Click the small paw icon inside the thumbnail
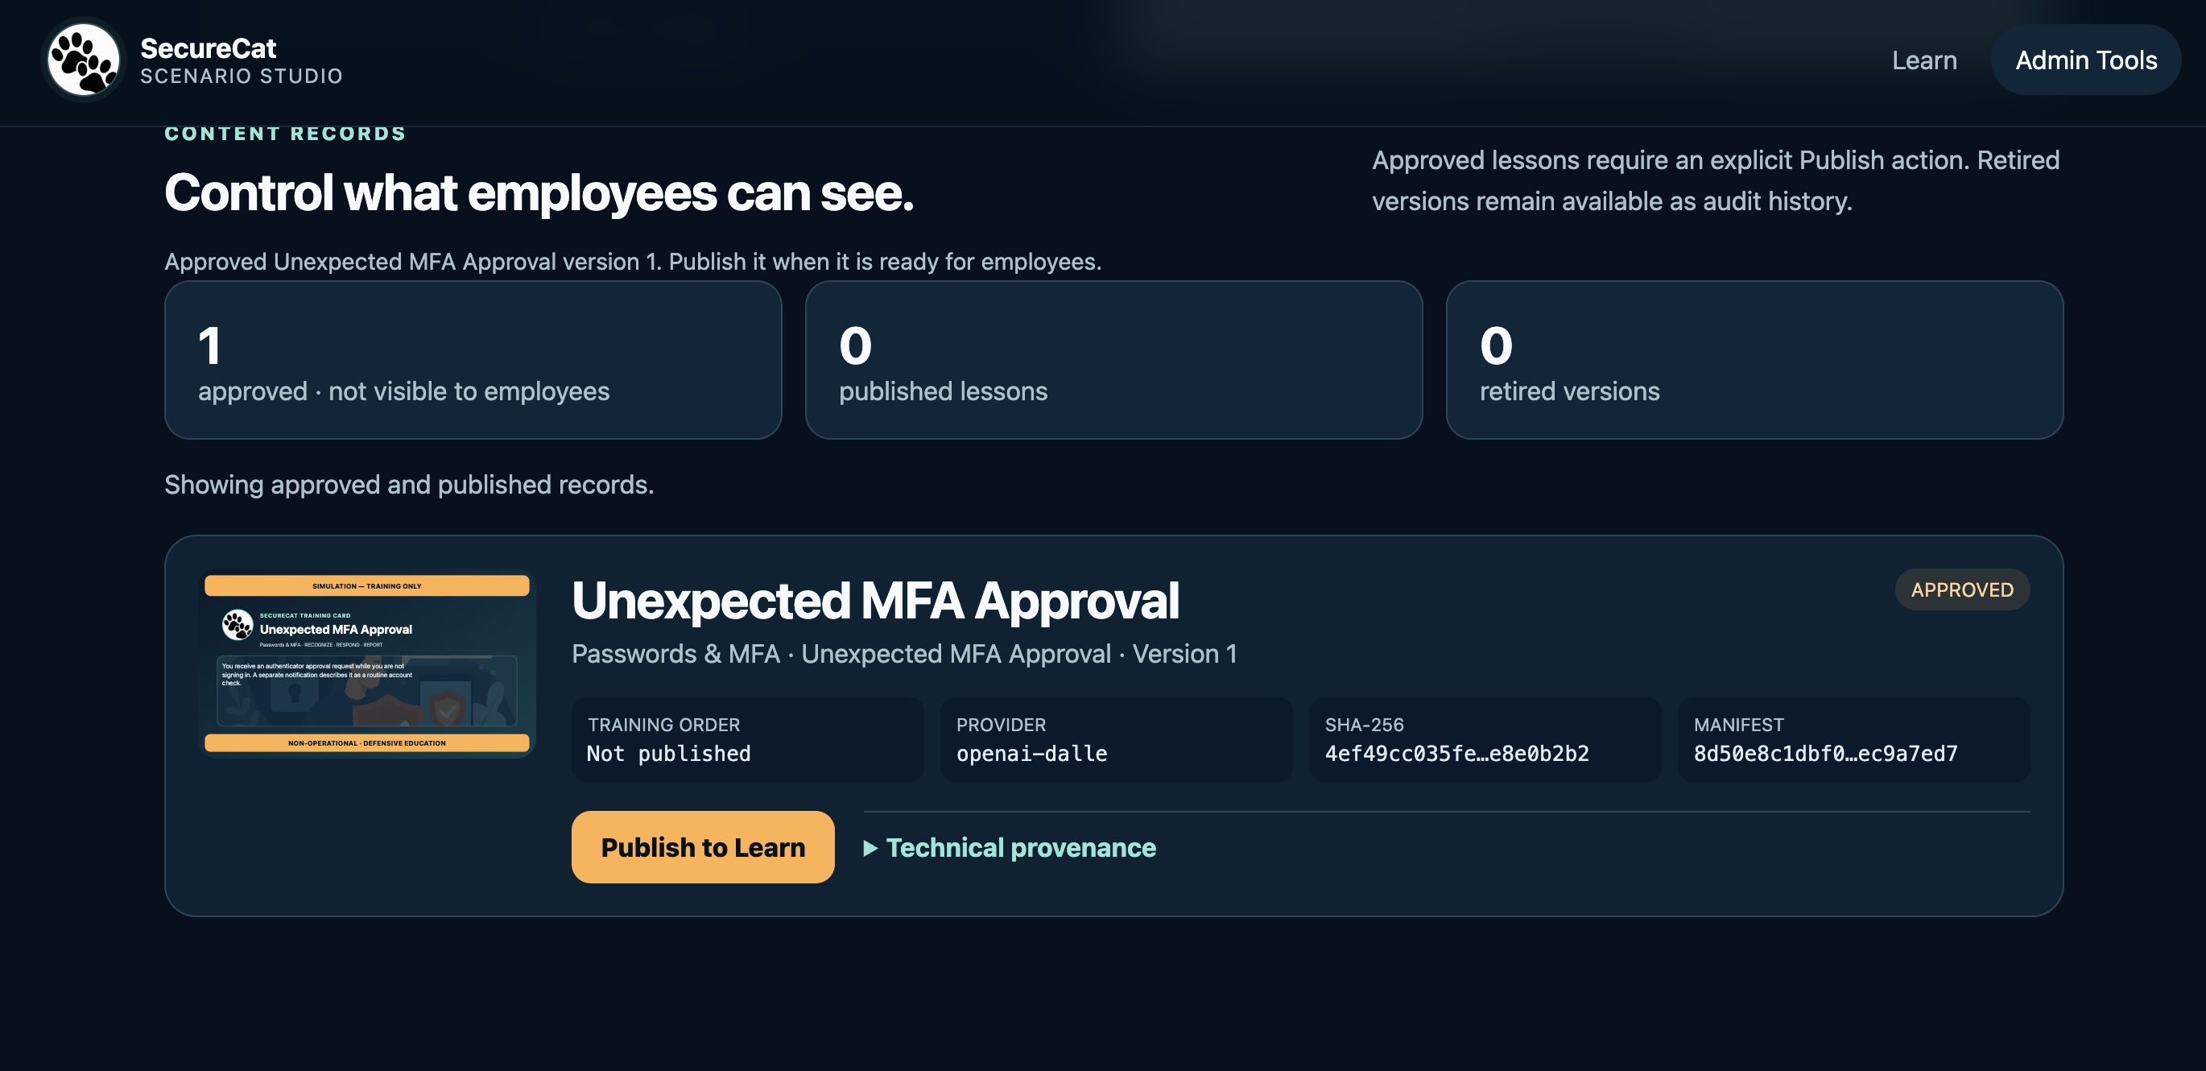Viewport: 2206px width, 1071px height. pos(238,625)
